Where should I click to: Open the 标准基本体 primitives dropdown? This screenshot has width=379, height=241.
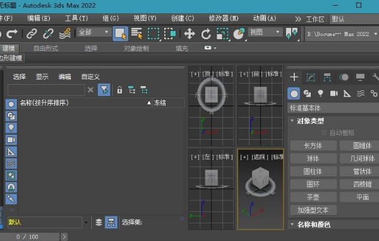pos(334,108)
